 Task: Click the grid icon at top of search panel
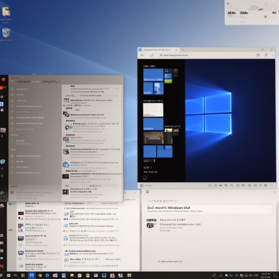click(147, 192)
